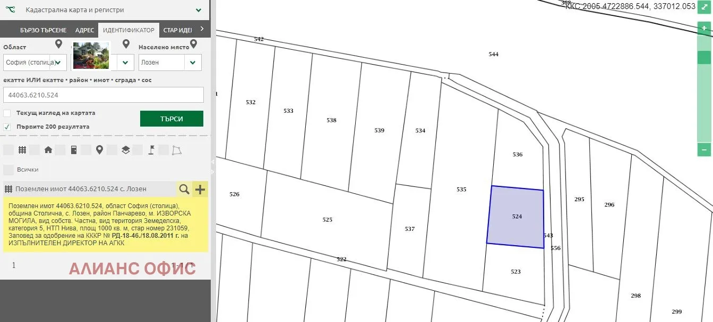Select the building/сграда filter icon
This screenshot has height=322, width=713.
coord(48,150)
